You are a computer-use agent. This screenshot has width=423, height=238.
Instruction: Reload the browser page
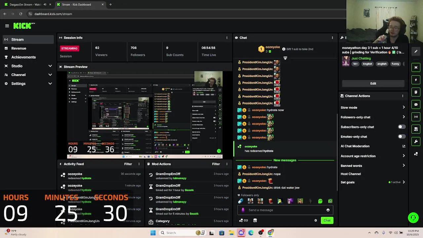tap(20, 14)
